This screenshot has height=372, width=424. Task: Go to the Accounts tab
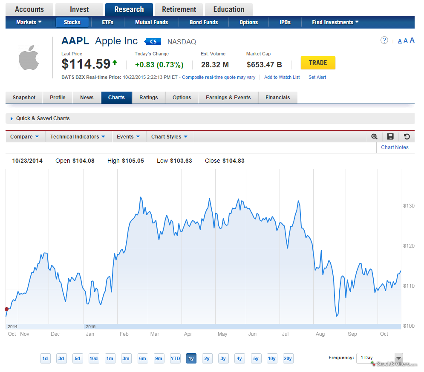point(29,9)
